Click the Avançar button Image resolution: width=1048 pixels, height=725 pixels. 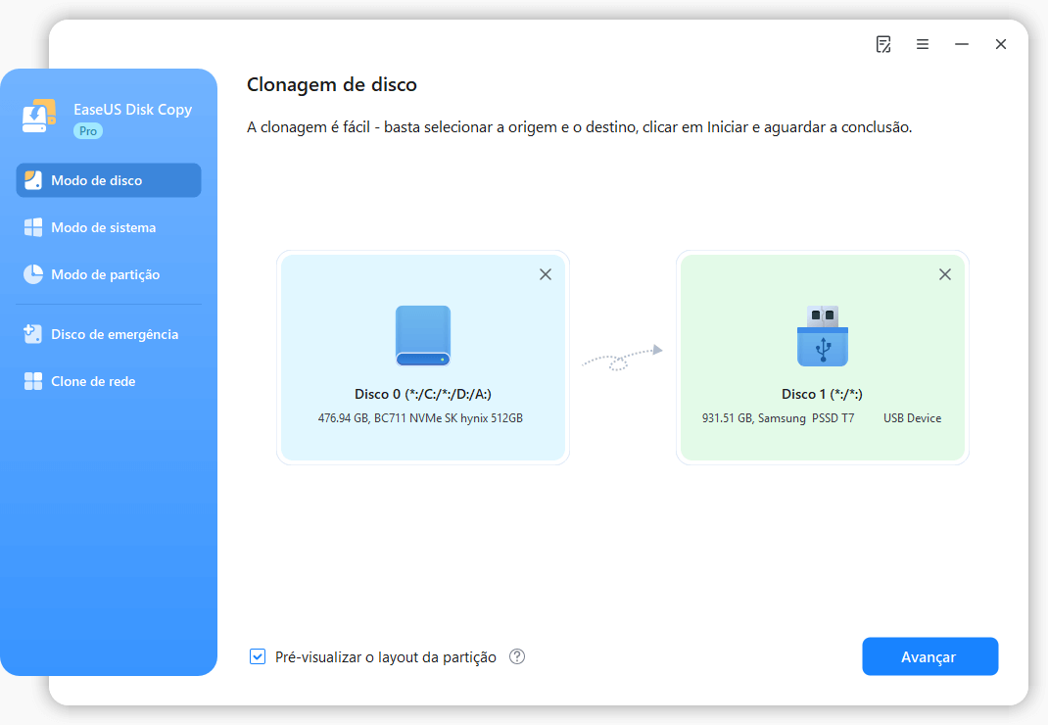[x=929, y=656]
